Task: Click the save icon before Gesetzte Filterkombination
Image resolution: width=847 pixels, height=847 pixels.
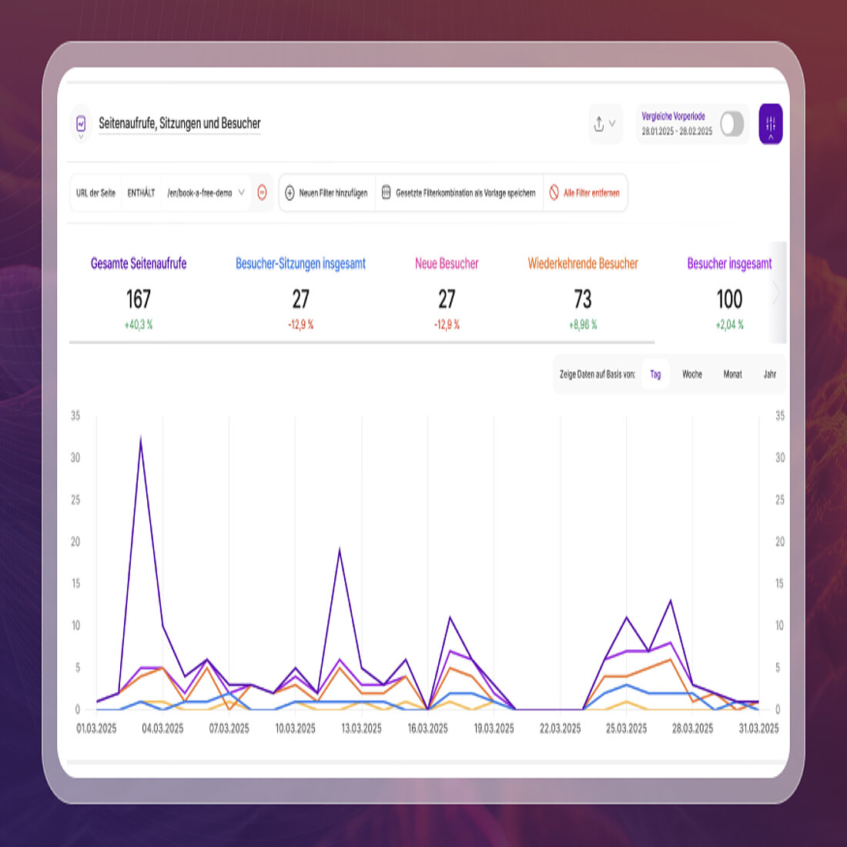Action: pyautogui.click(x=385, y=192)
